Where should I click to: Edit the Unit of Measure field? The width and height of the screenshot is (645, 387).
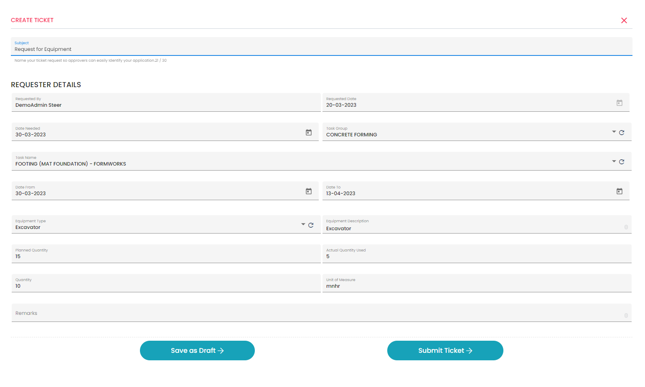pos(418,286)
